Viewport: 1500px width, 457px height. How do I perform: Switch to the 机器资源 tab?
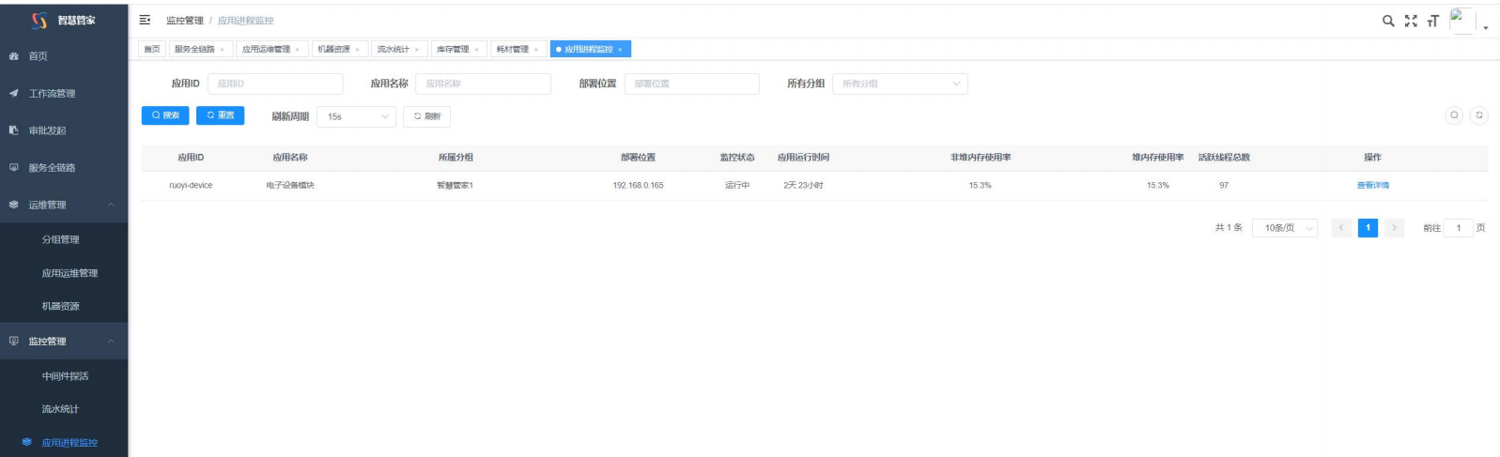click(333, 49)
